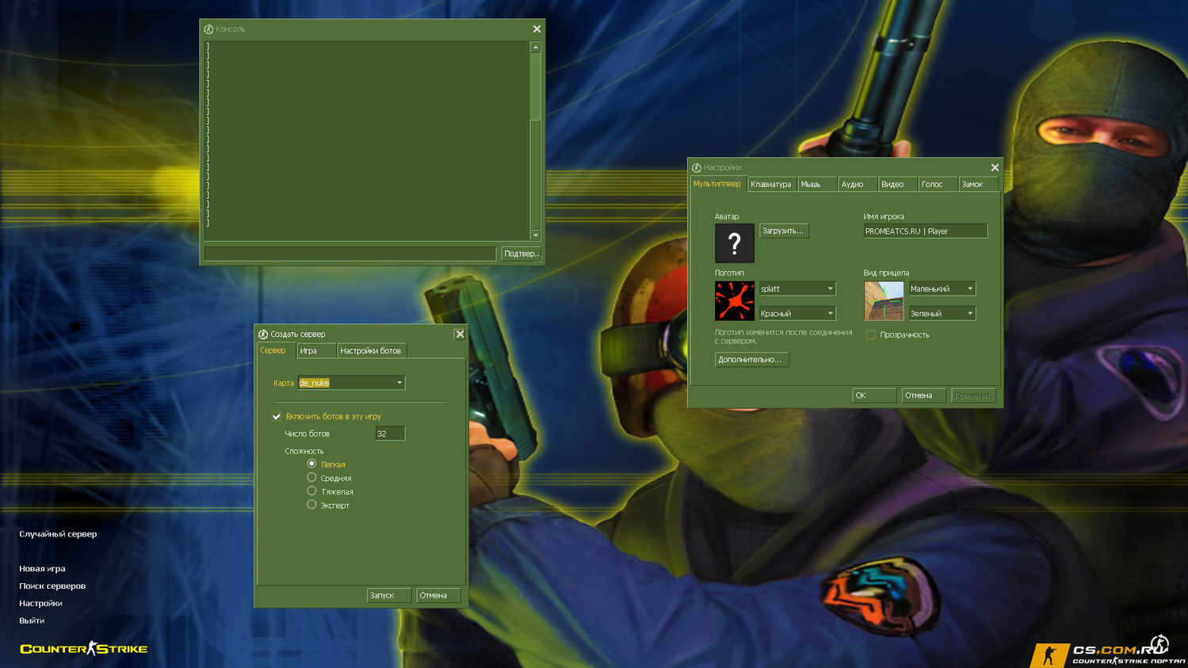Viewport: 1188px width, 668px height.
Task: Click the console scroll up arrow
Action: (536, 48)
